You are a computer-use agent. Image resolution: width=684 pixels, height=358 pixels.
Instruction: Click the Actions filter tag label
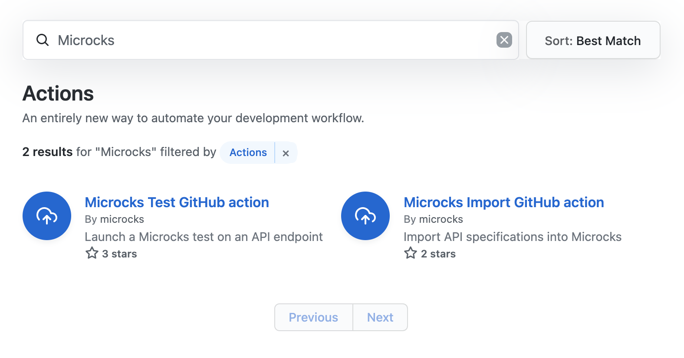tap(248, 153)
